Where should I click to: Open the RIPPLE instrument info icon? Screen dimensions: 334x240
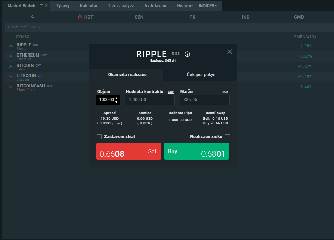pyautogui.click(x=187, y=54)
